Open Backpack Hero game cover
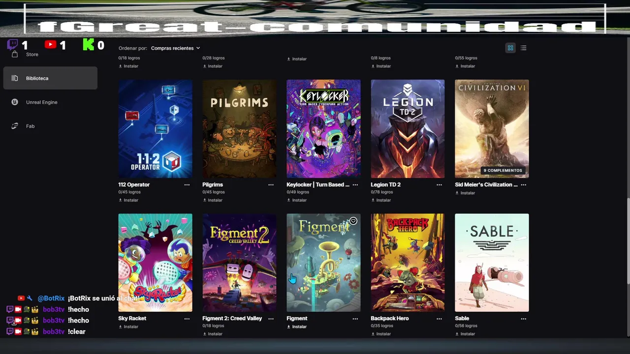630x354 pixels. point(408,263)
